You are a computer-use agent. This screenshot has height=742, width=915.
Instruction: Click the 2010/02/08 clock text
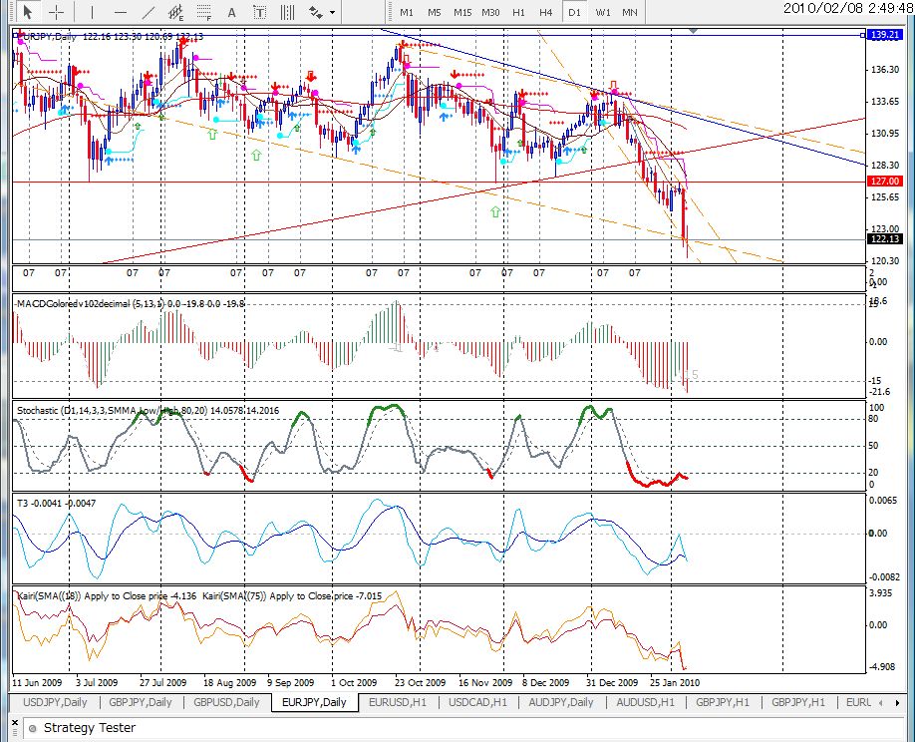(848, 8)
